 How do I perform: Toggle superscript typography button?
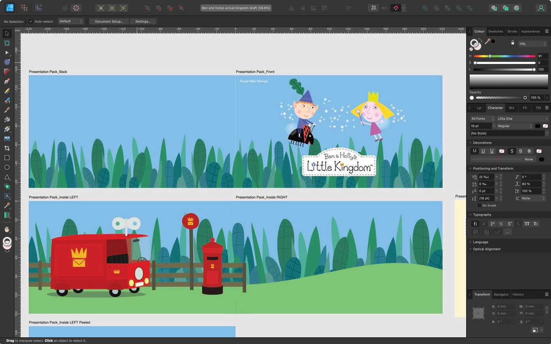(x=509, y=224)
